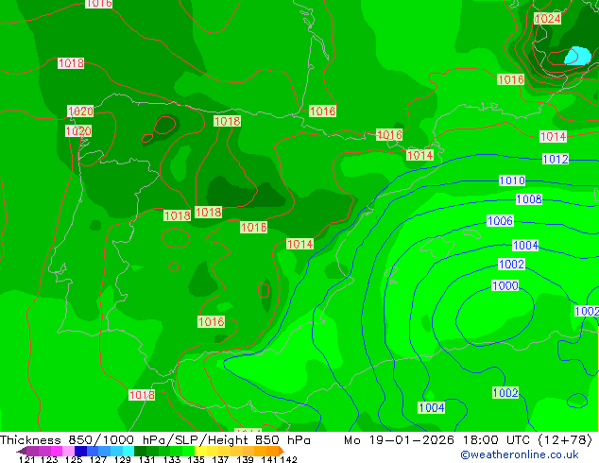Click the bright magenta legend swatch

56,451
